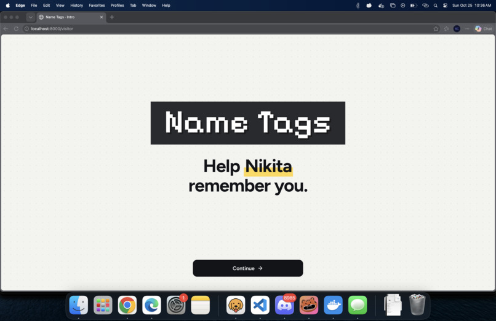This screenshot has width=496, height=321.
Task: Open the Profiles menu
Action: (118, 6)
